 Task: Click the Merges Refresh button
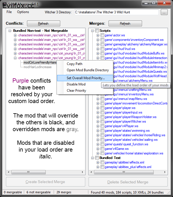click(125, 24)
